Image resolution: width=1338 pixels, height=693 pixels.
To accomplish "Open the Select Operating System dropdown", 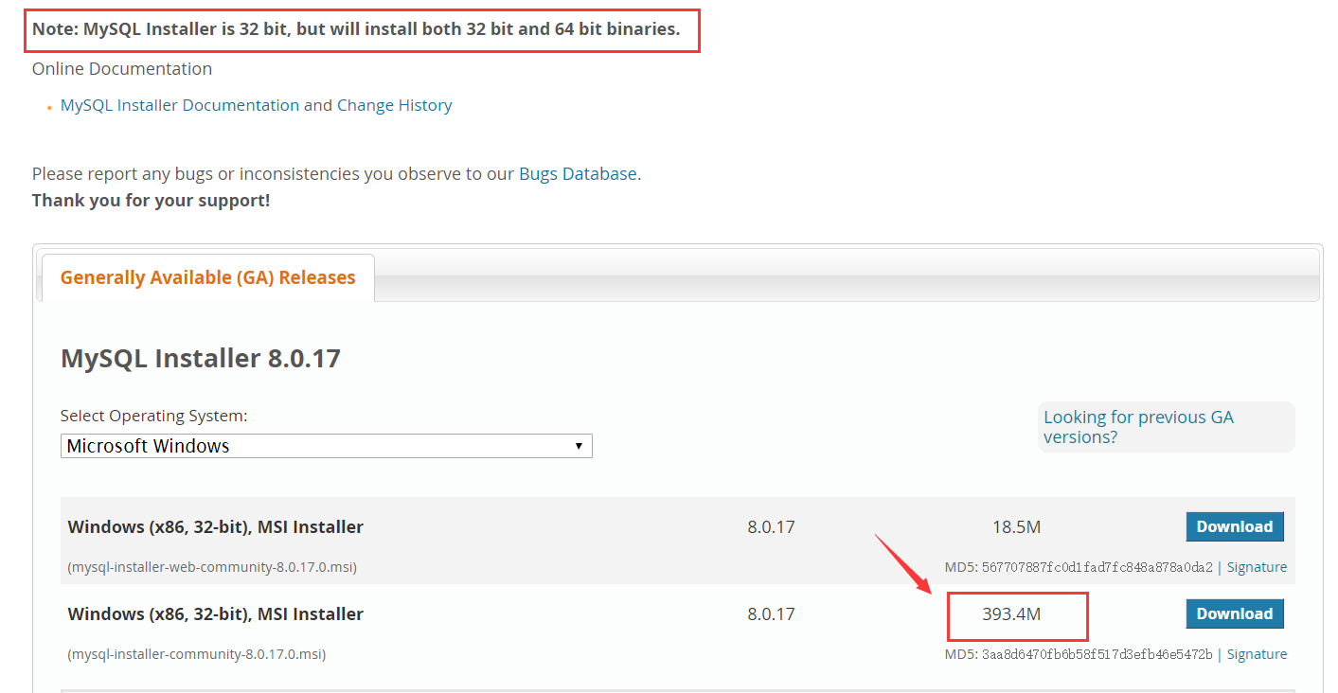I will 327,445.
